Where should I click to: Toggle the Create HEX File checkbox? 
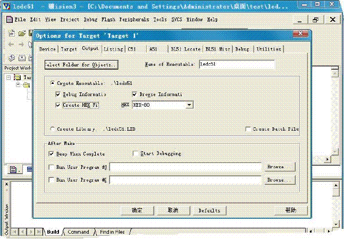click(58, 105)
